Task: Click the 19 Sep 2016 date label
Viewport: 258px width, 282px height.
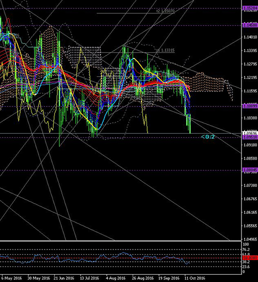Action: [169, 278]
